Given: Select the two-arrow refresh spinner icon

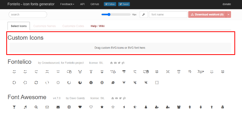Looking at the screenshot, I should pos(36,83).
